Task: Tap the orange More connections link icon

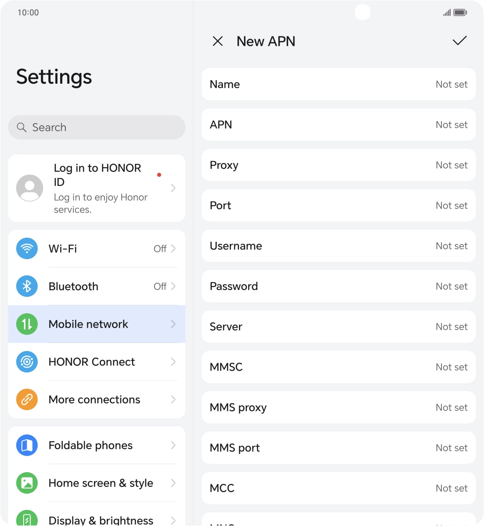Action: pyautogui.click(x=27, y=400)
